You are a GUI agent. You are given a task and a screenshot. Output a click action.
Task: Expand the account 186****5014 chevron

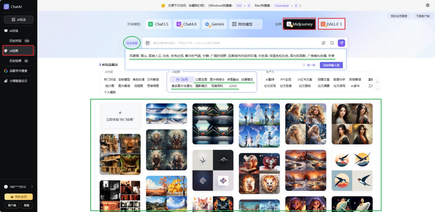click(x=32, y=187)
